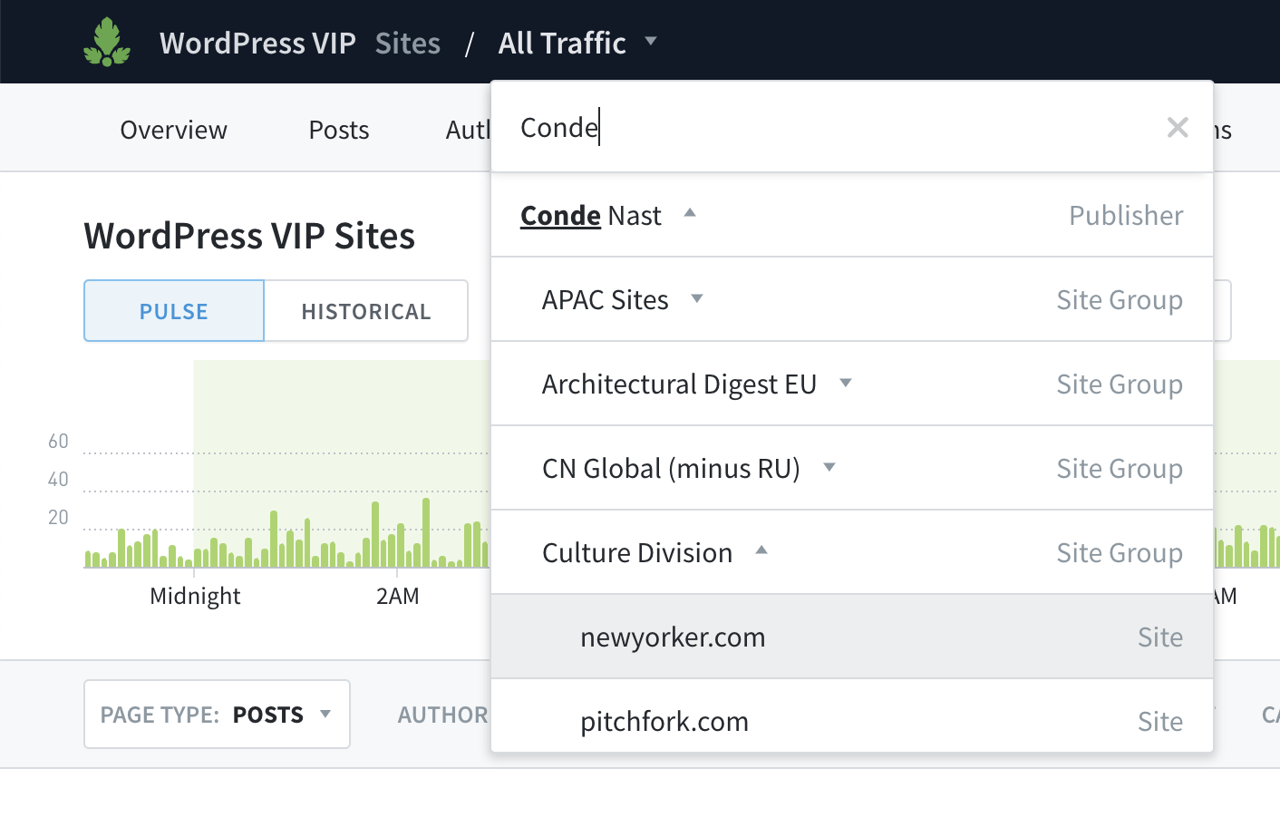Open the Overview tab
This screenshot has height=827, width=1280.
173,130
